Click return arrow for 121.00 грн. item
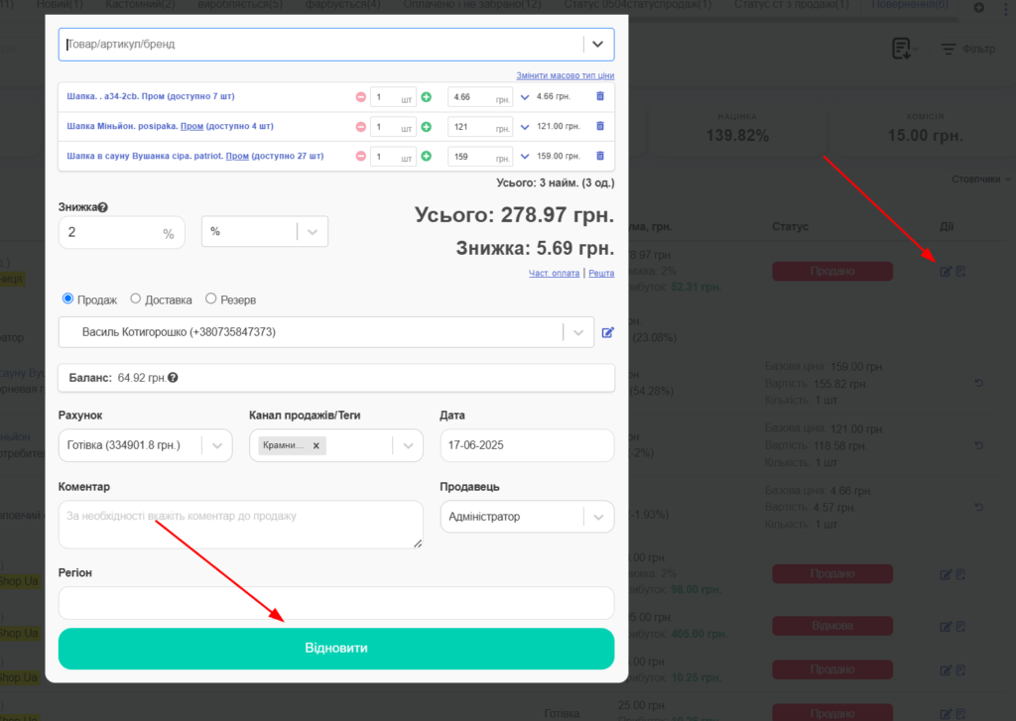The width and height of the screenshot is (1016, 721). click(979, 445)
